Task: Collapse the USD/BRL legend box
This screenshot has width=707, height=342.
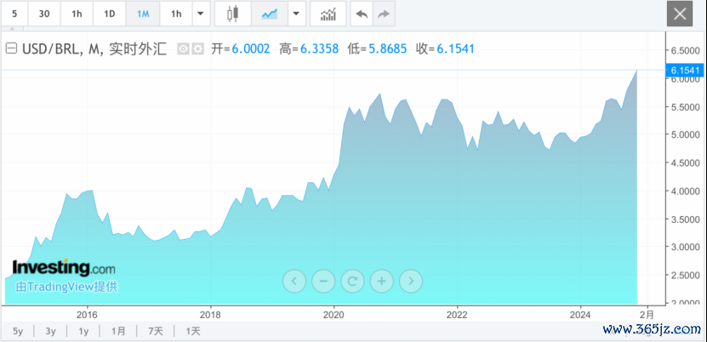Action: 11,48
